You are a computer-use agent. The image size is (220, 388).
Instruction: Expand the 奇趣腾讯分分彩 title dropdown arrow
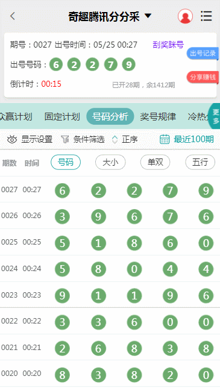click(148, 16)
